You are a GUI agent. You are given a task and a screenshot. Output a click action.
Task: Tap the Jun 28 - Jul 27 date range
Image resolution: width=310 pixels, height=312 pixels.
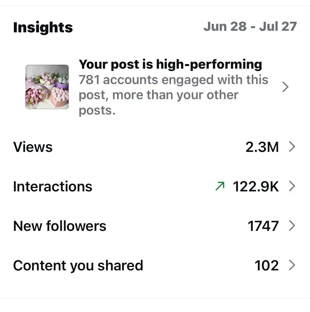250,27
